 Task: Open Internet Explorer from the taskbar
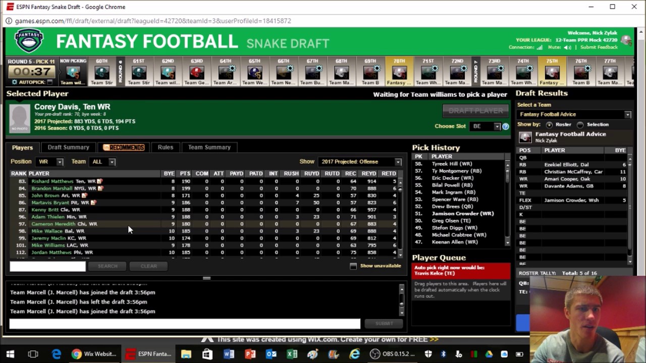(355, 354)
